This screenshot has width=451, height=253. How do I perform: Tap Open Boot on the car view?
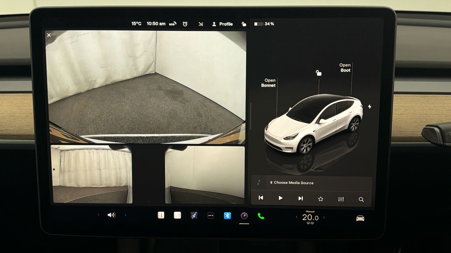pos(345,68)
